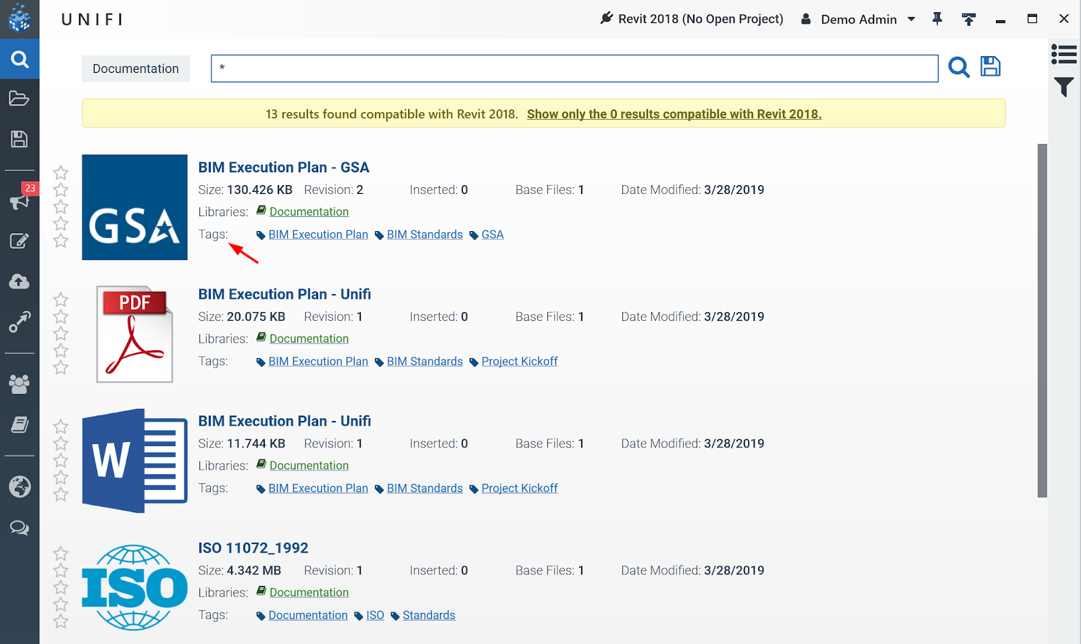This screenshot has width=1081, height=644.
Task: Rate PDF BIM Execution Plan - Unifi three stars
Action: tap(61, 333)
